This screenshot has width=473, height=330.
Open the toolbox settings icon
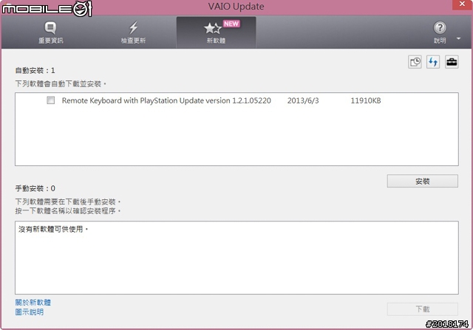click(452, 62)
